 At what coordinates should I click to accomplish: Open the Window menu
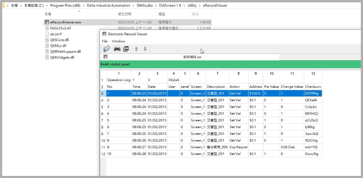pyautogui.click(x=118, y=41)
